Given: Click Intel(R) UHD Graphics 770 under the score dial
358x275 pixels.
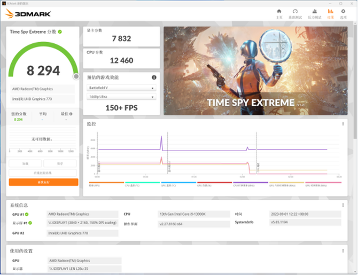Looking at the screenshot, I should coord(42,99).
